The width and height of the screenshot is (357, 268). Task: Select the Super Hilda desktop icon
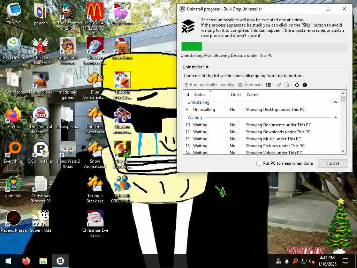[x=40, y=222]
